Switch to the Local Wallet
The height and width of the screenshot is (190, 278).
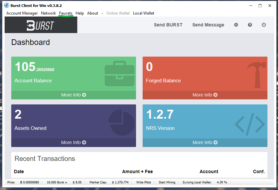[144, 13]
